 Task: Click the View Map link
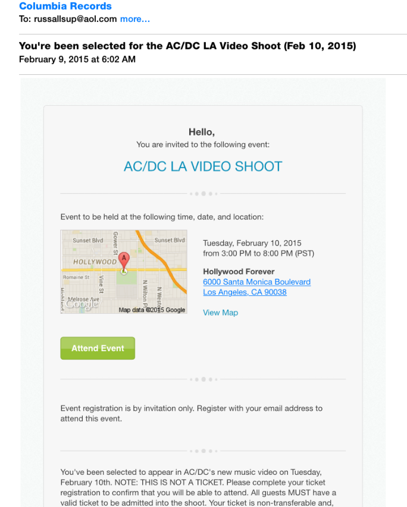point(221,313)
